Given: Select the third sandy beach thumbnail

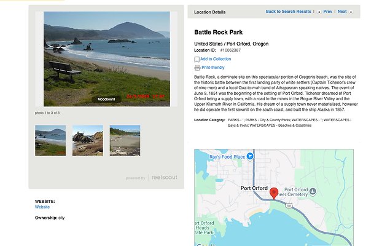Looking at the screenshot, I should point(125,140).
